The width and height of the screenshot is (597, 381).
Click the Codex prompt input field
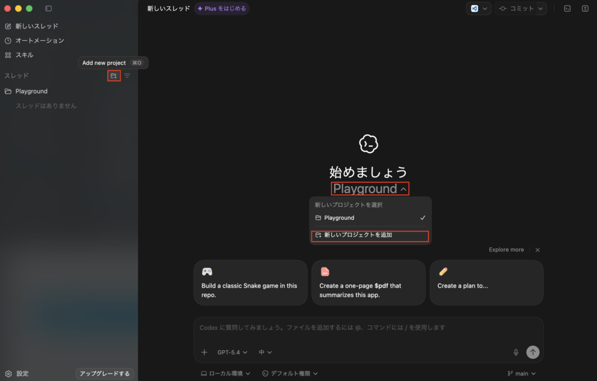pyautogui.click(x=367, y=328)
